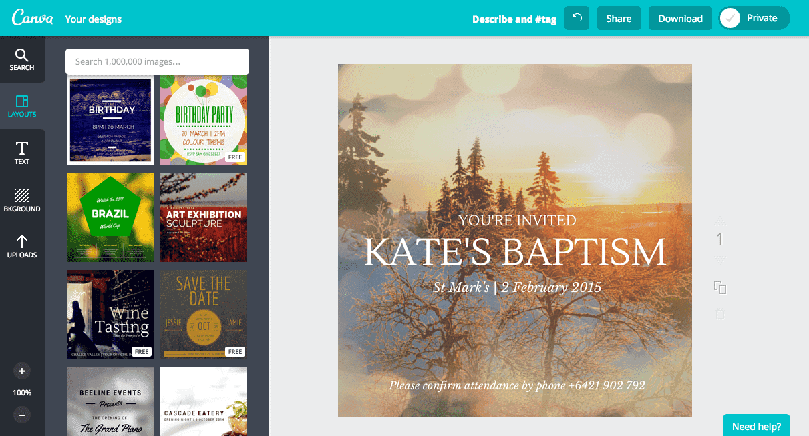Expand the down arrow below page number 1
The height and width of the screenshot is (436, 809).
[x=719, y=260]
